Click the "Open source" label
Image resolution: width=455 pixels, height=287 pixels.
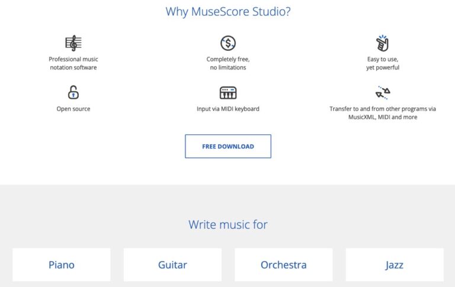(73, 109)
